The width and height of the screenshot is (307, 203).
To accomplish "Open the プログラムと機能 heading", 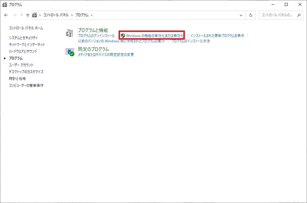I will pyautogui.click(x=93, y=30).
